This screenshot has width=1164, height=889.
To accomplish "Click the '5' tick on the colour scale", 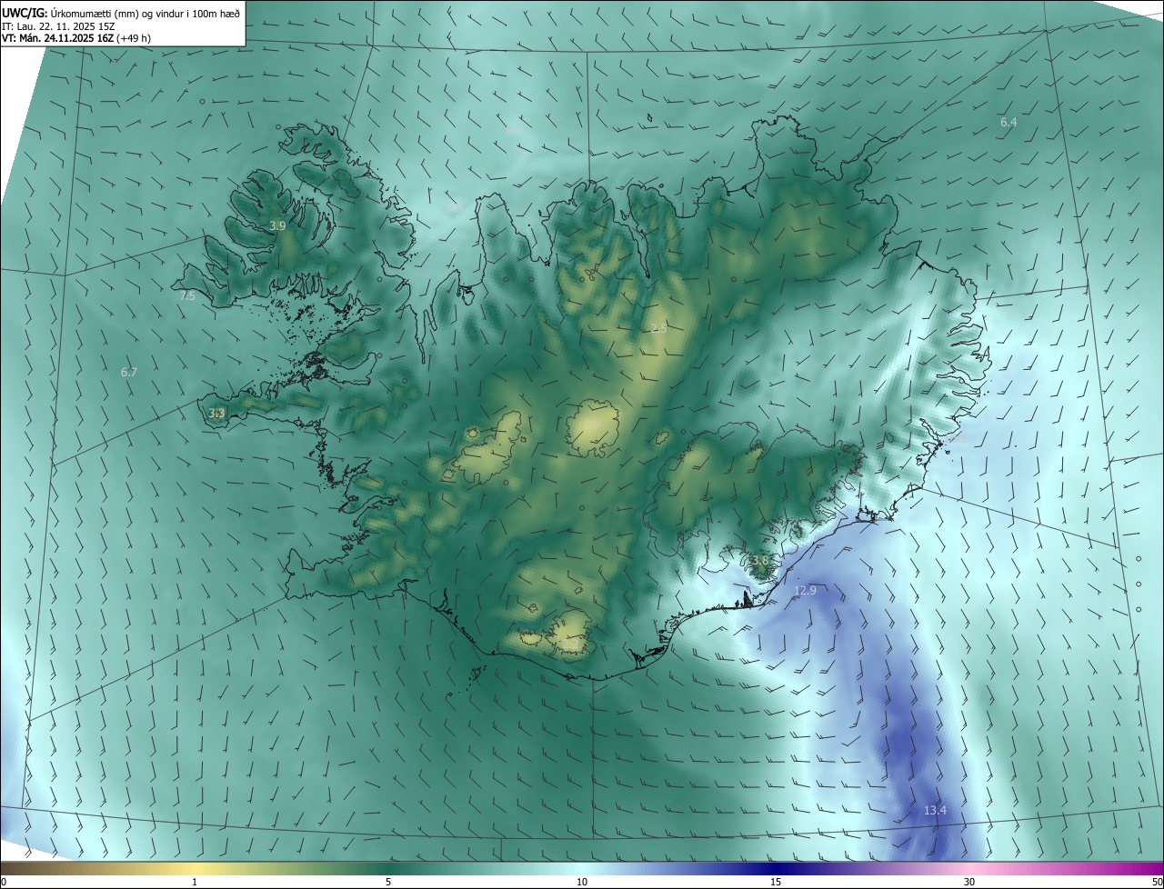I will click(388, 882).
